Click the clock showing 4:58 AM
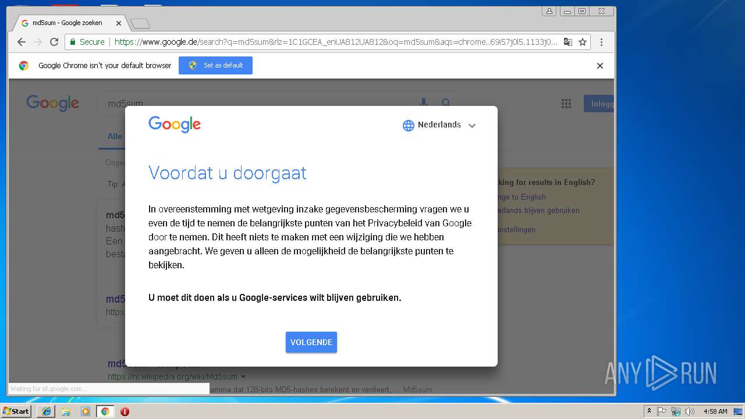This screenshot has height=419, width=745. (715, 411)
